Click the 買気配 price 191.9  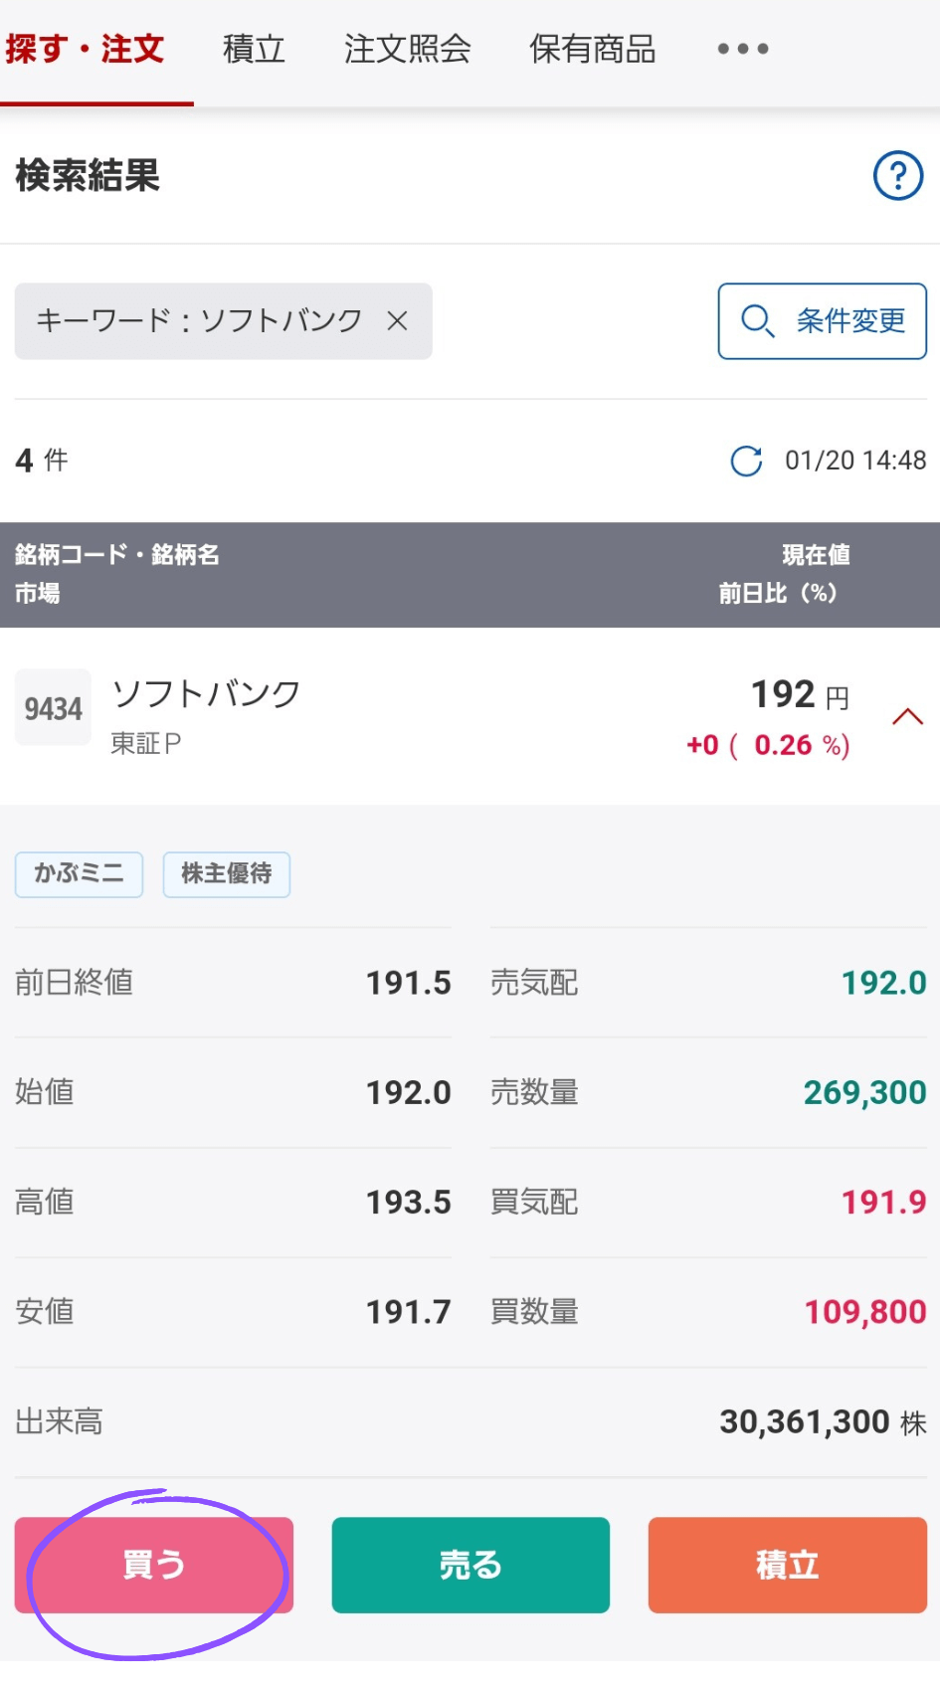[882, 1202]
